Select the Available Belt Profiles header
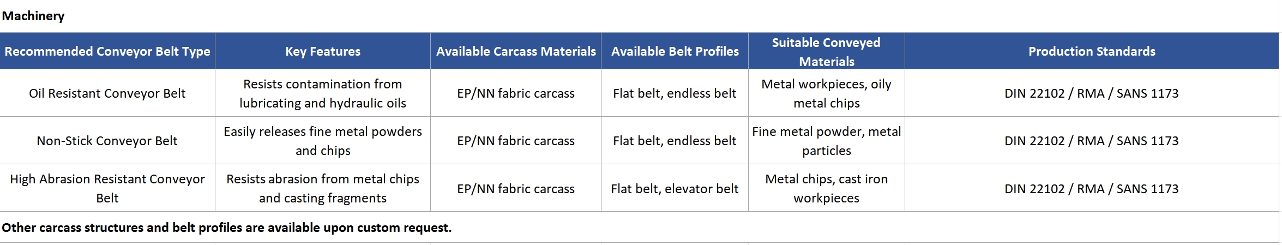This screenshot has width=1282, height=245. coord(675,51)
